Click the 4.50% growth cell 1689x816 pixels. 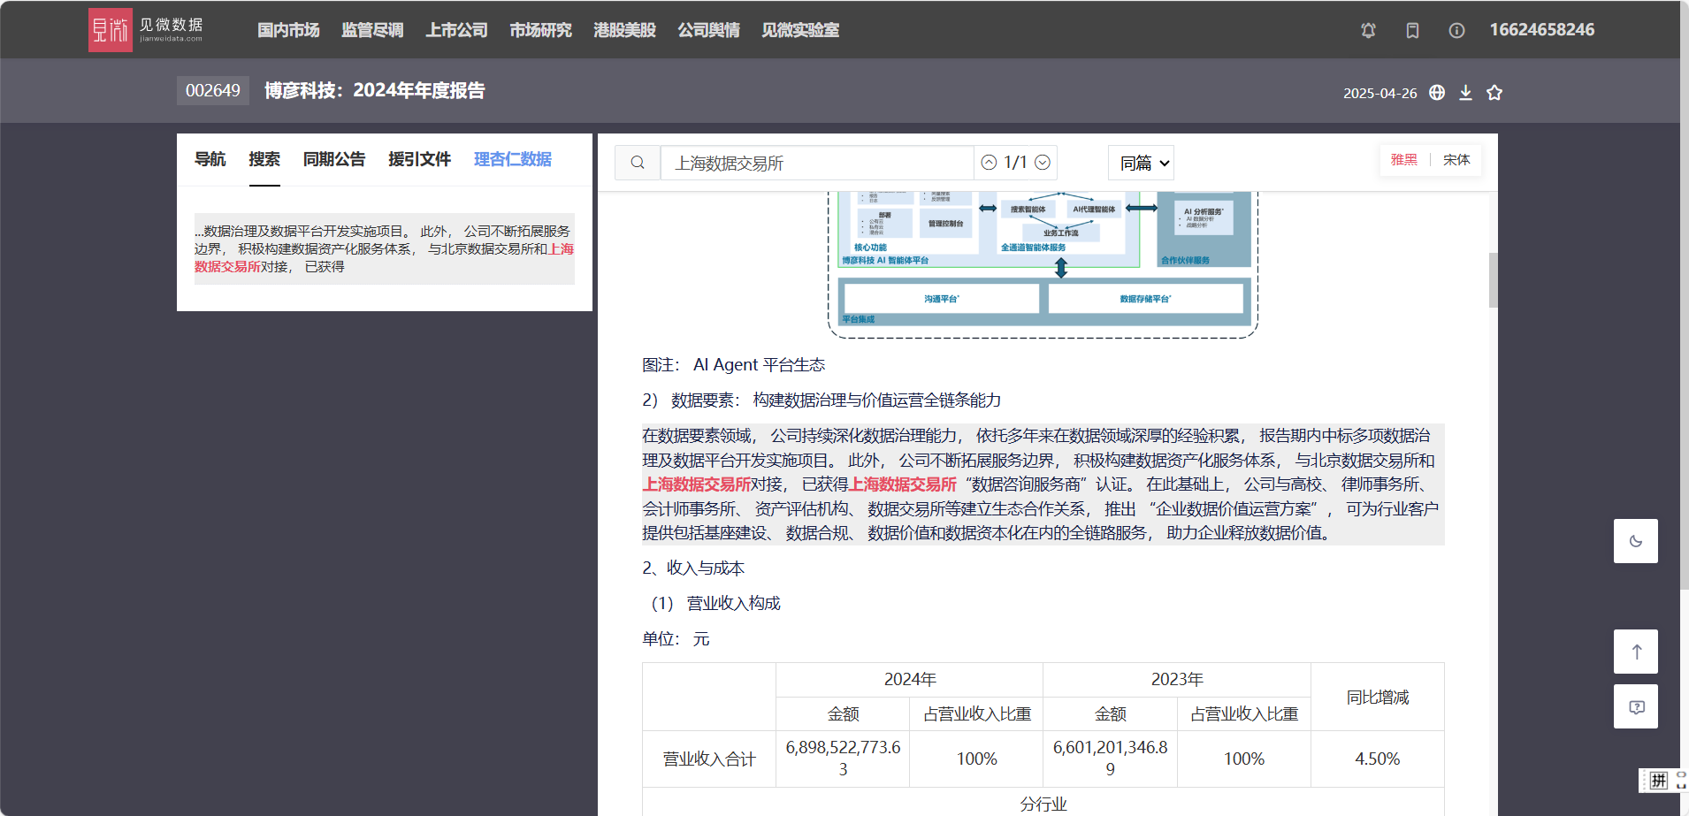[x=1377, y=759]
